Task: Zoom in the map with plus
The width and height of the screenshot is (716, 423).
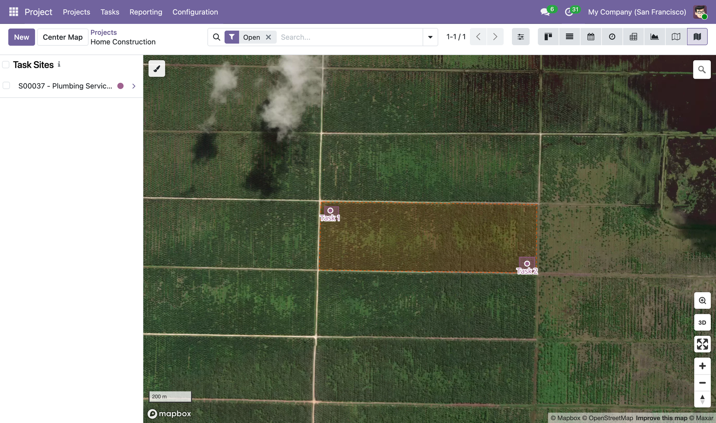Action: 702,366
